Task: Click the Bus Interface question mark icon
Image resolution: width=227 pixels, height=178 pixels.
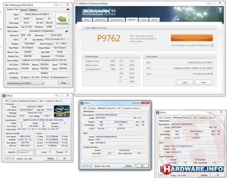Action: [x=68, y=39]
